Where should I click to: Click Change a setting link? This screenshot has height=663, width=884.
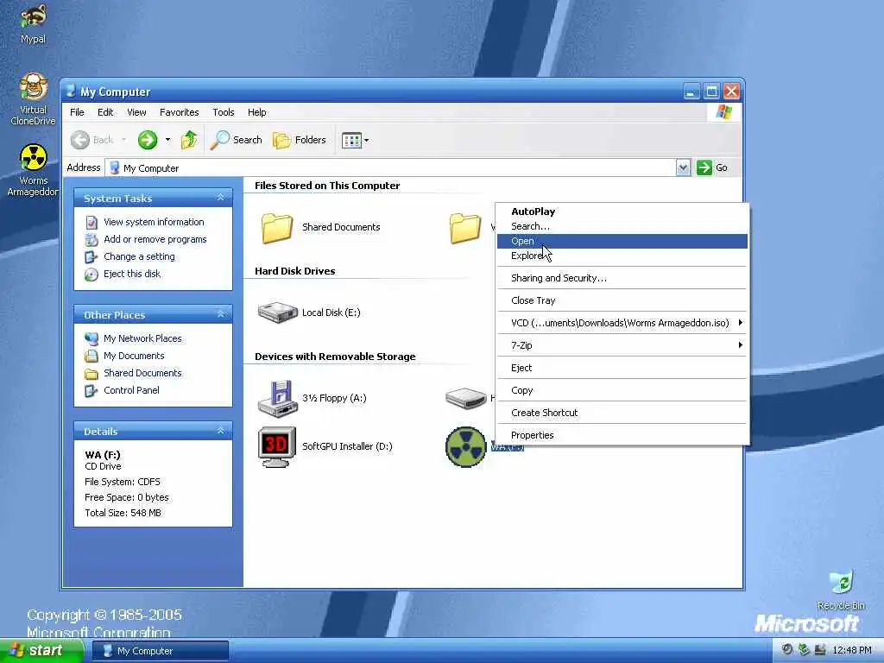click(x=139, y=256)
